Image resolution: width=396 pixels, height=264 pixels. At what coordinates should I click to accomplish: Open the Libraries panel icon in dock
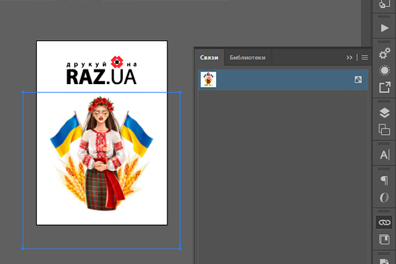tap(384, 239)
